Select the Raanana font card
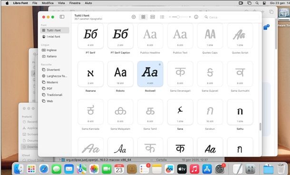290x175 pixels. click(x=90, y=74)
